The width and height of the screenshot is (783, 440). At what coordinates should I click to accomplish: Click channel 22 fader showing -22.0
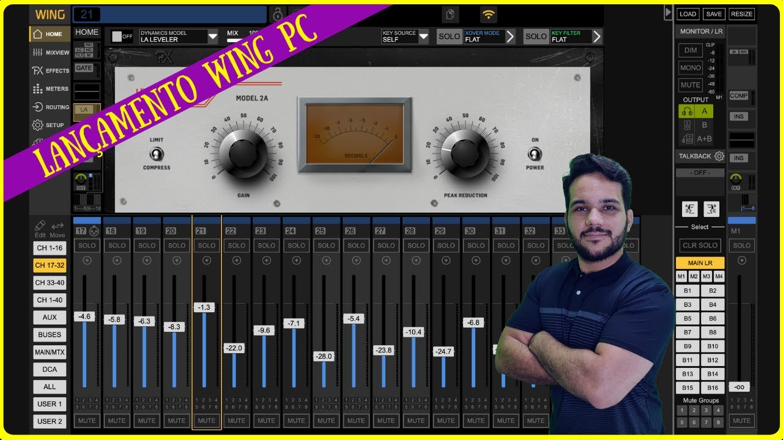pyautogui.click(x=234, y=348)
